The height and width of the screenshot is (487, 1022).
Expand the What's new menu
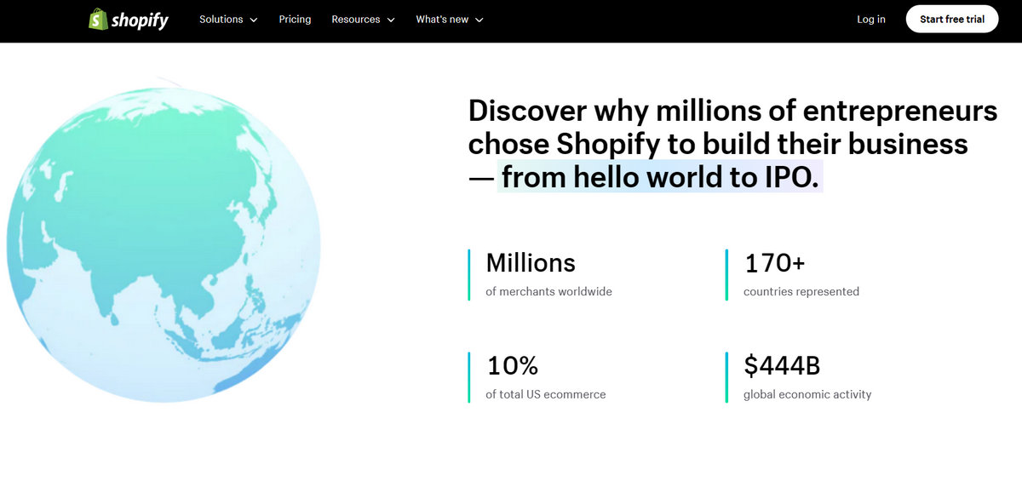(x=450, y=20)
